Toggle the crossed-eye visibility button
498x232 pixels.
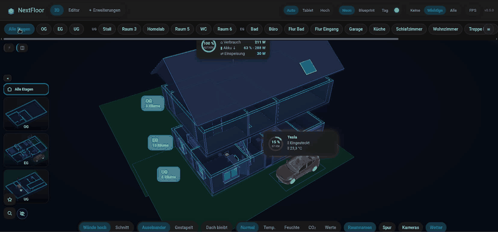(22, 213)
